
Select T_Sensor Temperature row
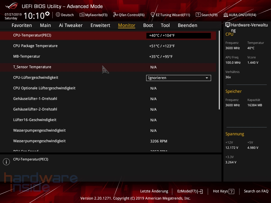click(x=108, y=67)
